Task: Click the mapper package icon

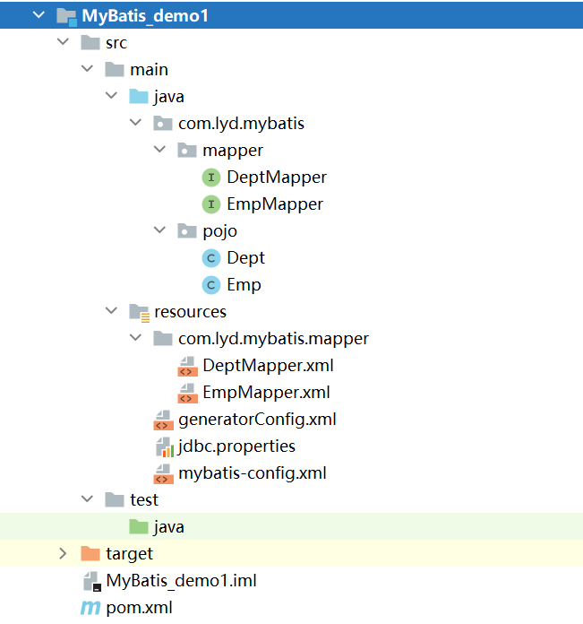Action: click(187, 151)
